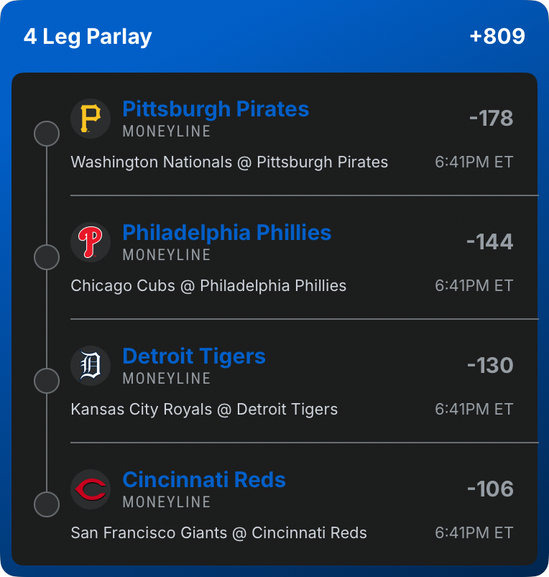Click the -106 Reds moneyline odds
Viewport: 549px width, 577px height.
(x=490, y=489)
